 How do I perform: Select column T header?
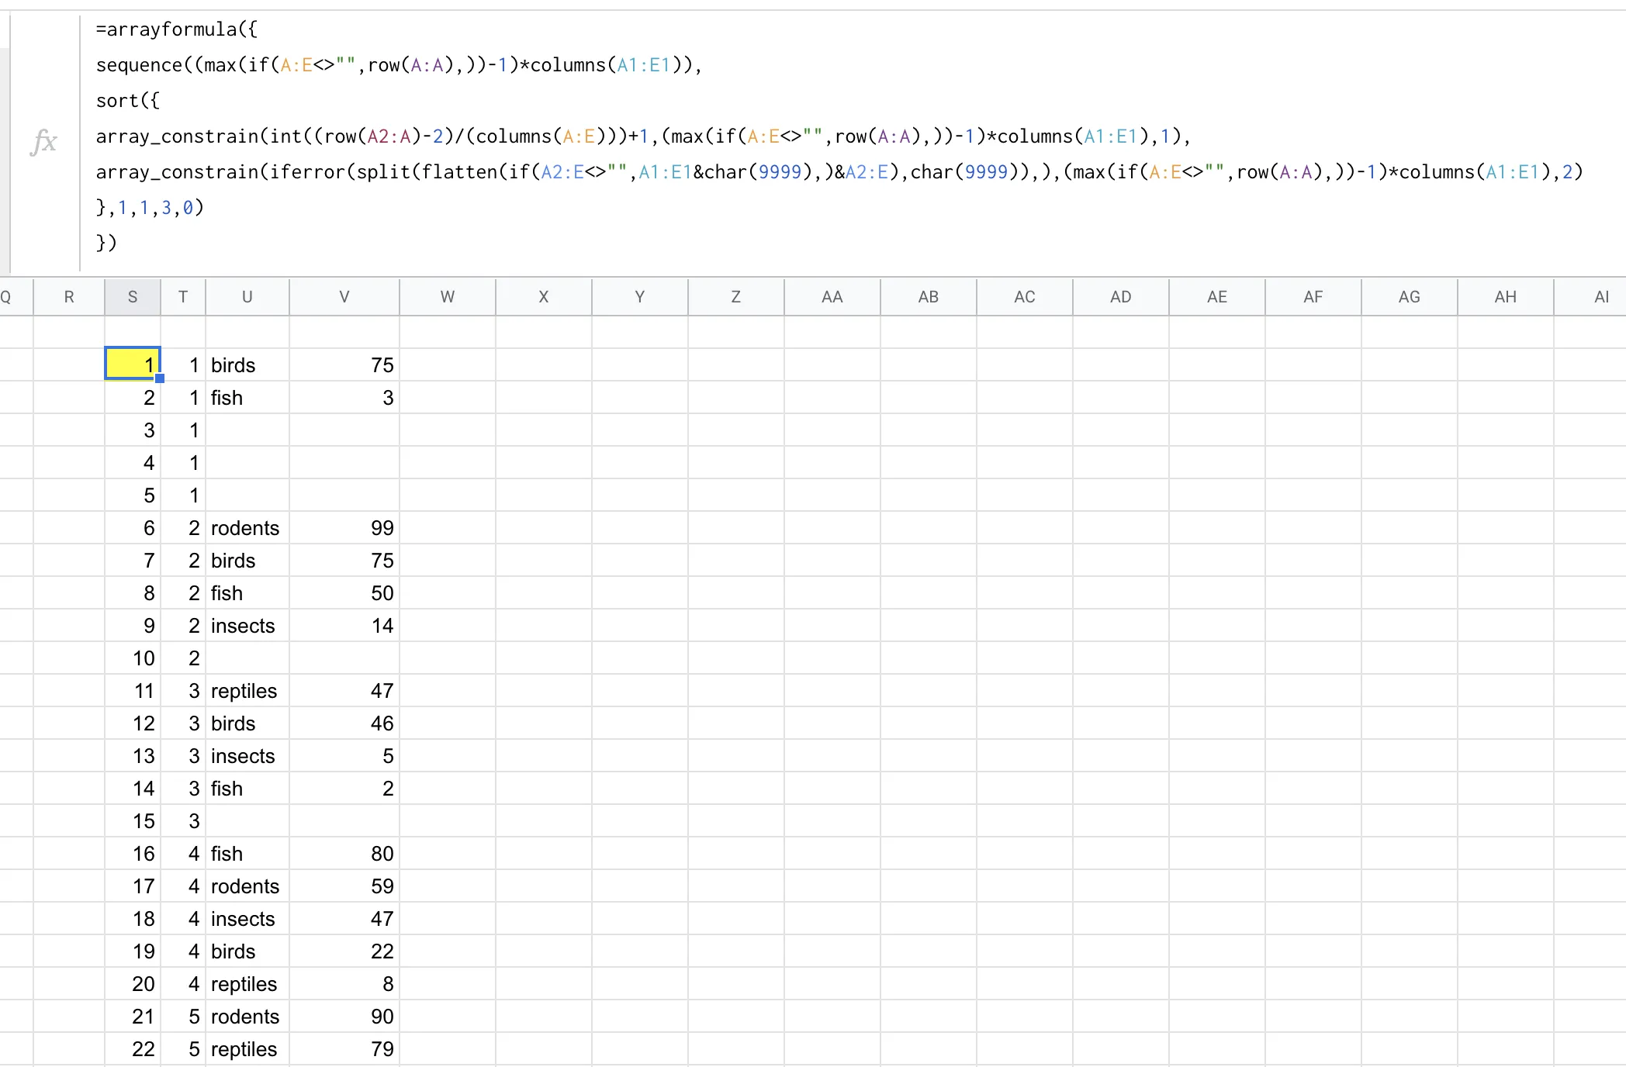pyautogui.click(x=183, y=297)
